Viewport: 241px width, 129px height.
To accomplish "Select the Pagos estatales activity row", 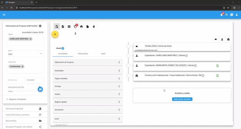I will tap(87, 78).
